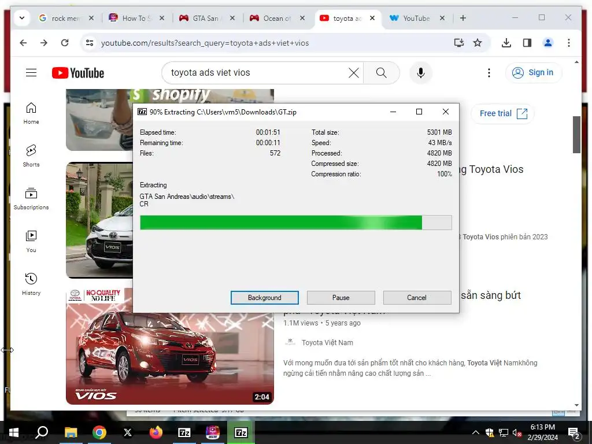Switch to the 'rock me' Google tab
The width and height of the screenshot is (592, 444).
tap(61, 18)
